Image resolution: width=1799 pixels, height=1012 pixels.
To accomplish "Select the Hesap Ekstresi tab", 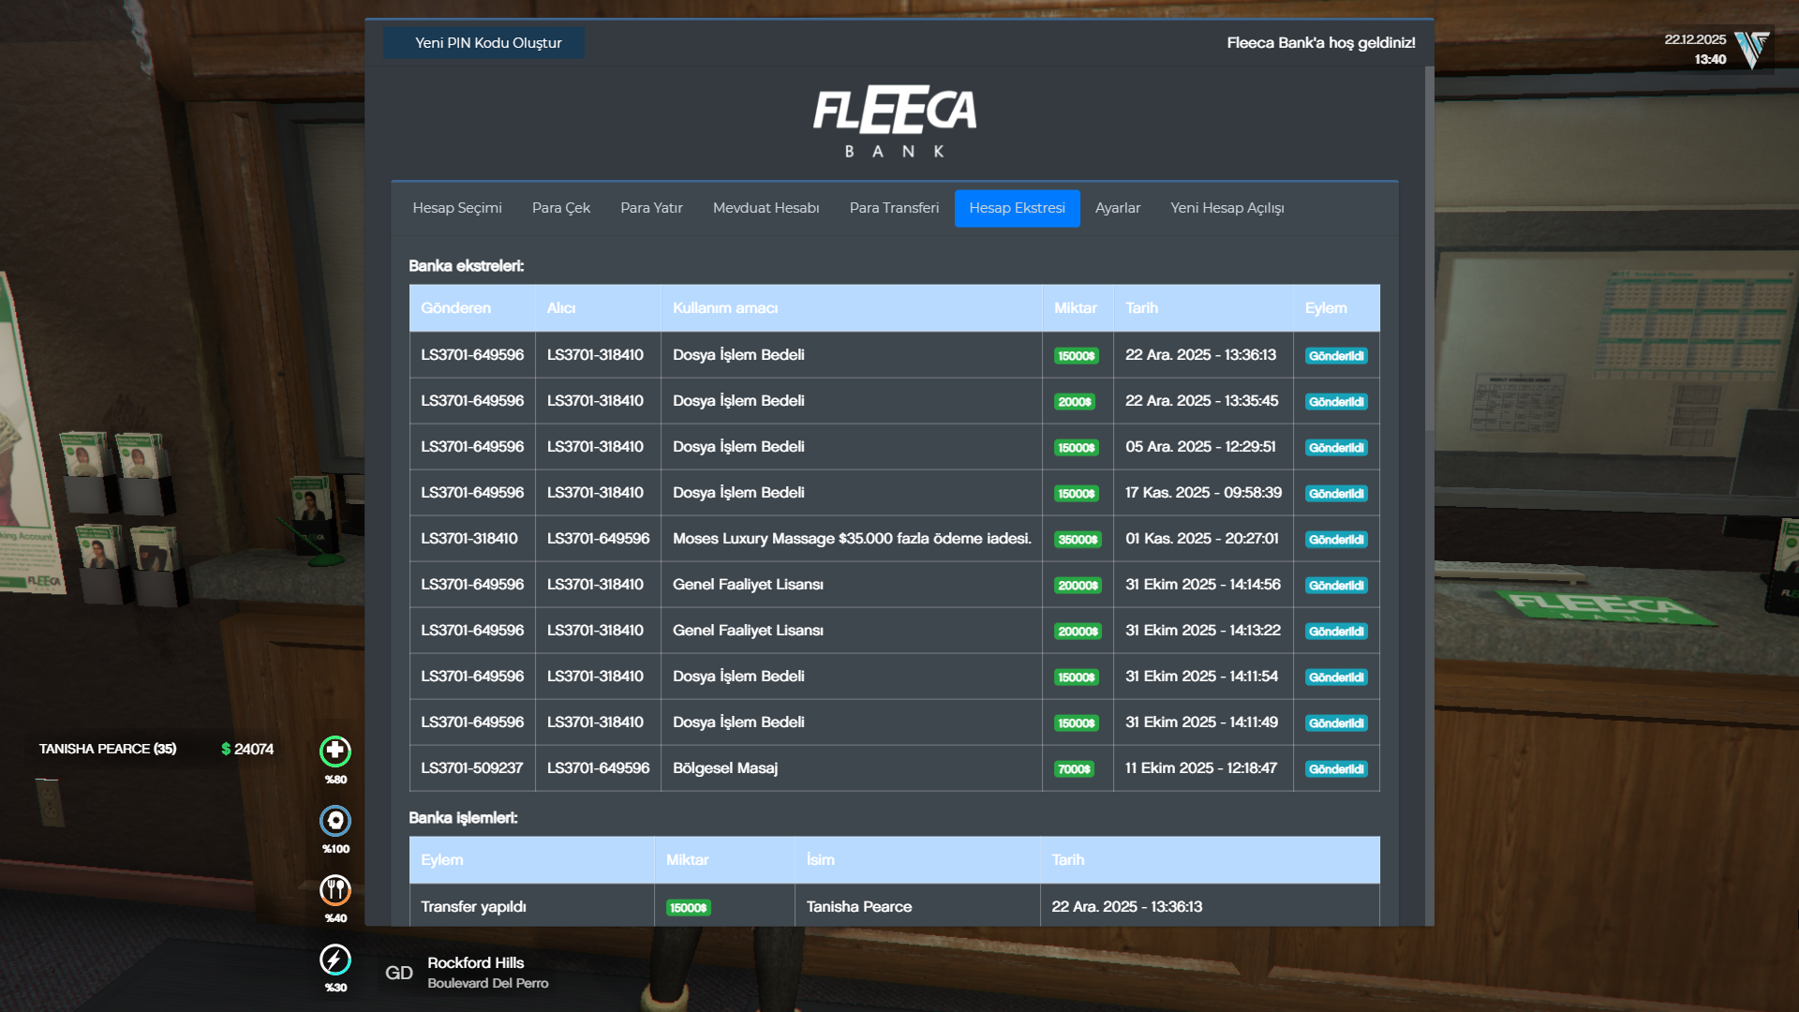I will [1017, 208].
